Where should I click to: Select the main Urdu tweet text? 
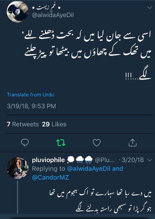tap(88, 55)
